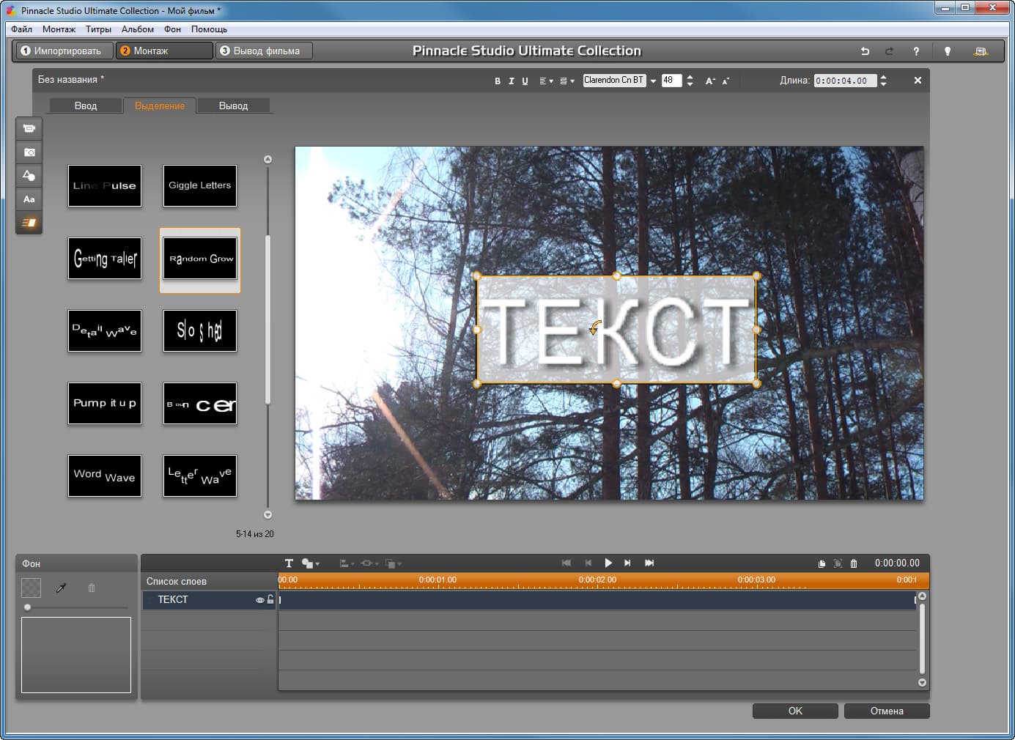This screenshot has height=740, width=1015.
Task: Open the Clarendon Cn BT font dropdown
Action: (653, 81)
